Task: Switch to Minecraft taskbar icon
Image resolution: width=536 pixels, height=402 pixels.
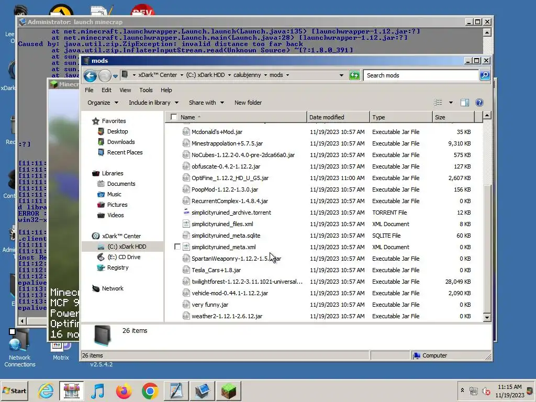Action: pos(228,390)
